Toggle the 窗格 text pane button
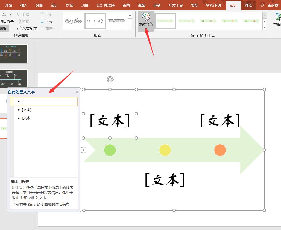Viewport: 281px width, 230px height. [x=3, y=28]
